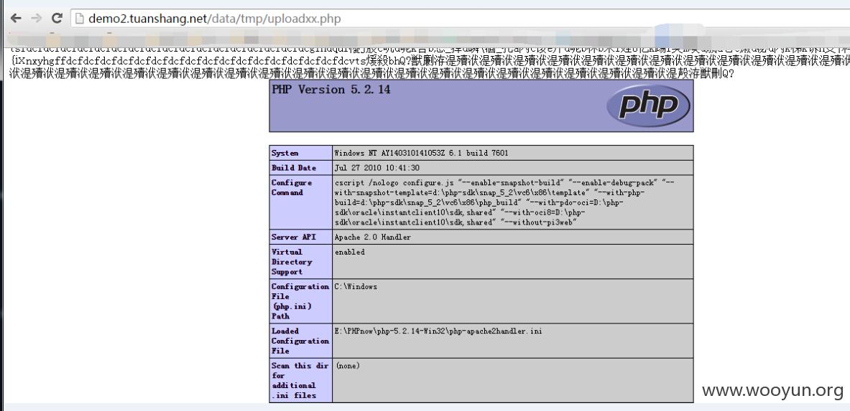Reload the page with the refresh icon
Screen dimensions: 850x411
(x=57, y=17)
